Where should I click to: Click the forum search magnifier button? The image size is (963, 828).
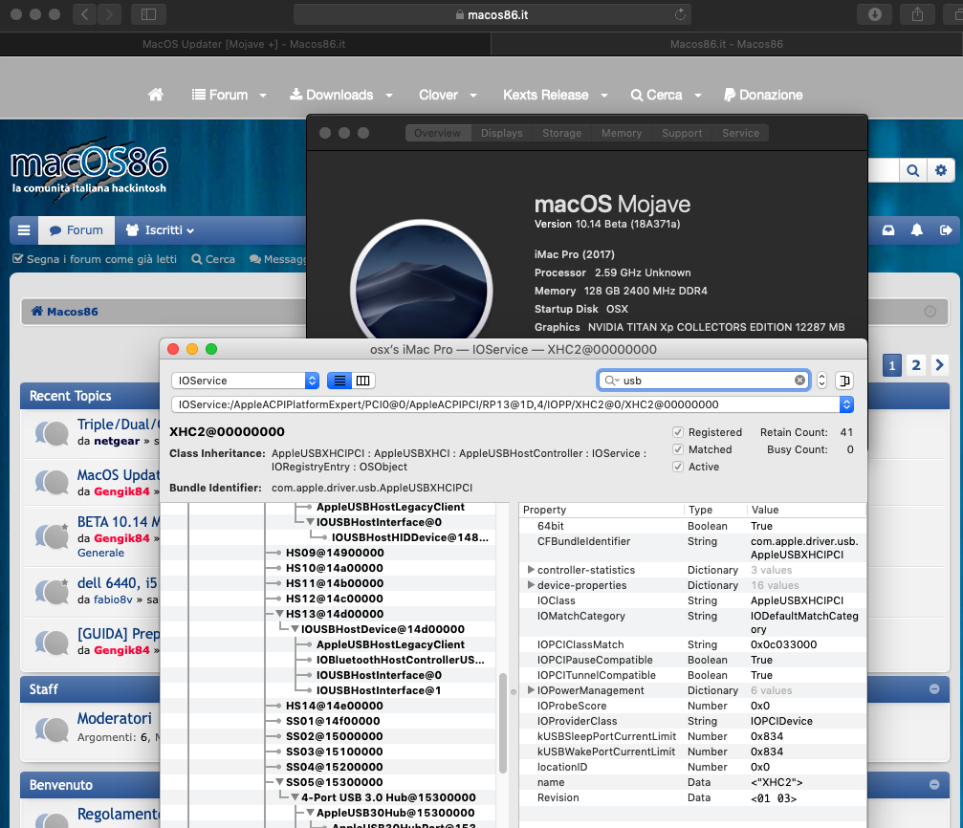tap(913, 170)
